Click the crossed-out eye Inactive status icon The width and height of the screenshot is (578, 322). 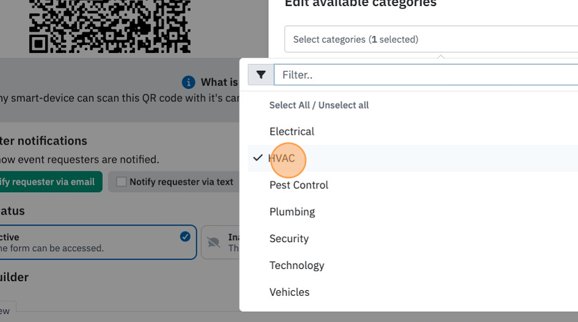coord(213,242)
